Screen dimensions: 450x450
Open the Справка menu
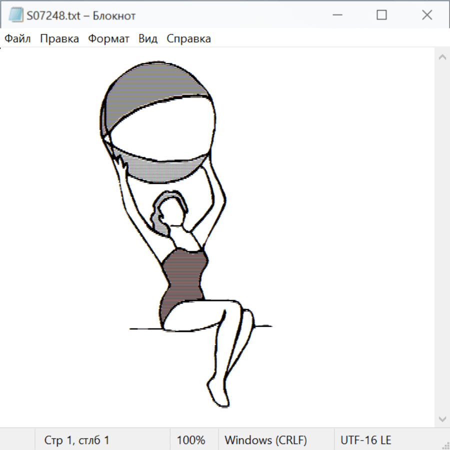188,39
